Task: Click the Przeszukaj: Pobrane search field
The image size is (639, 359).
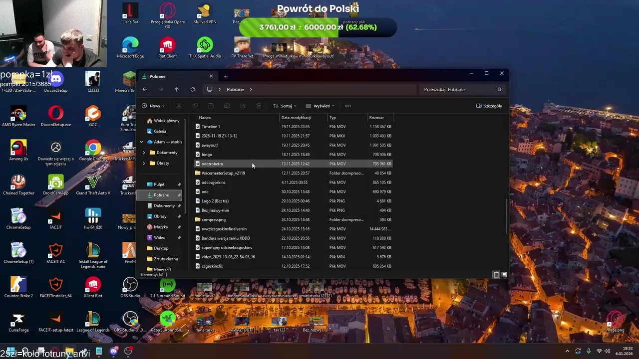Action: pyautogui.click(x=463, y=89)
